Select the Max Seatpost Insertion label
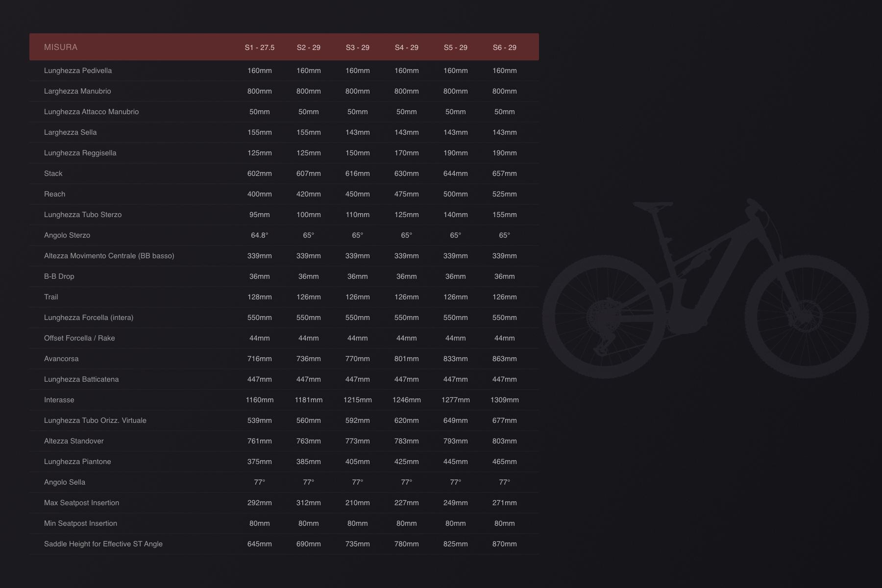The width and height of the screenshot is (882, 588). tap(81, 503)
